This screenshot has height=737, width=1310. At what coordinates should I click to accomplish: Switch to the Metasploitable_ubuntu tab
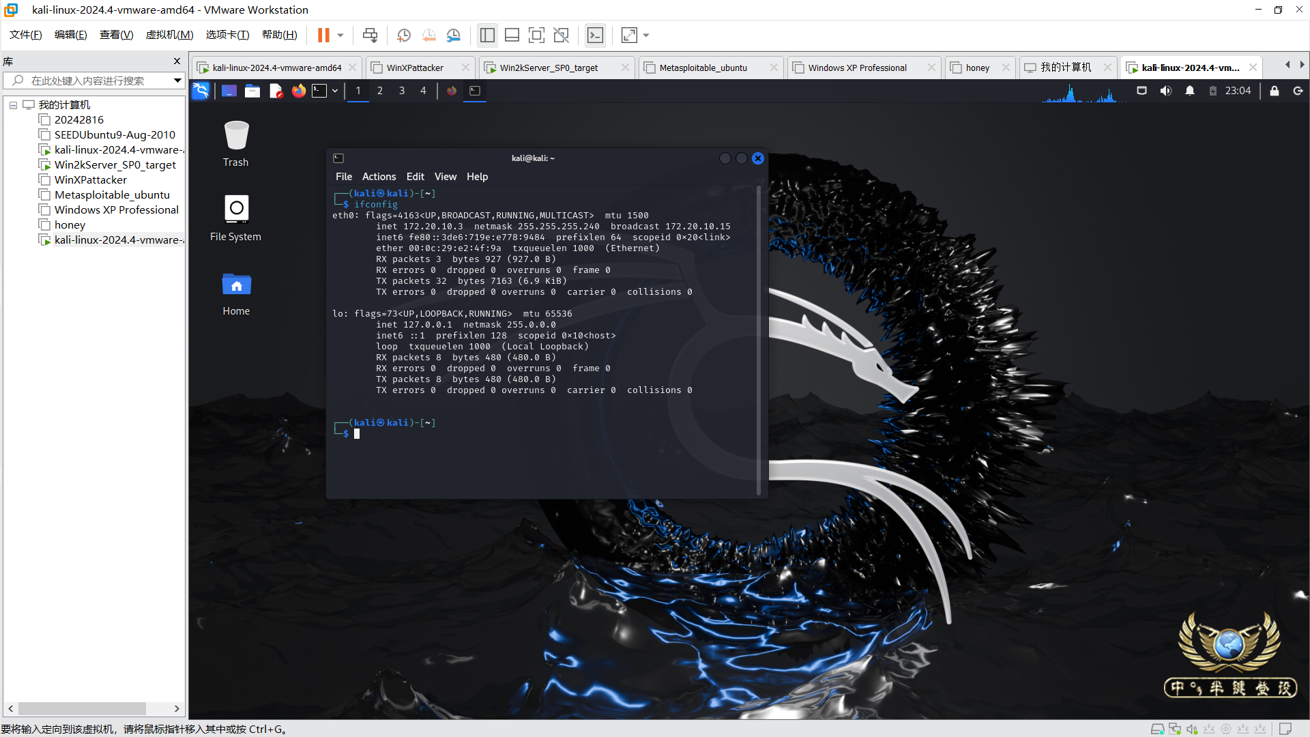coord(703,68)
